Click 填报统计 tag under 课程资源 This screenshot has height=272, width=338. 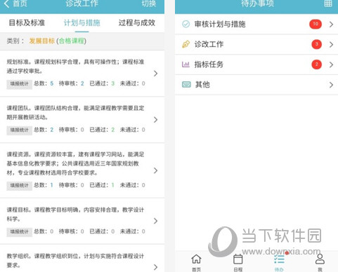[19, 186]
